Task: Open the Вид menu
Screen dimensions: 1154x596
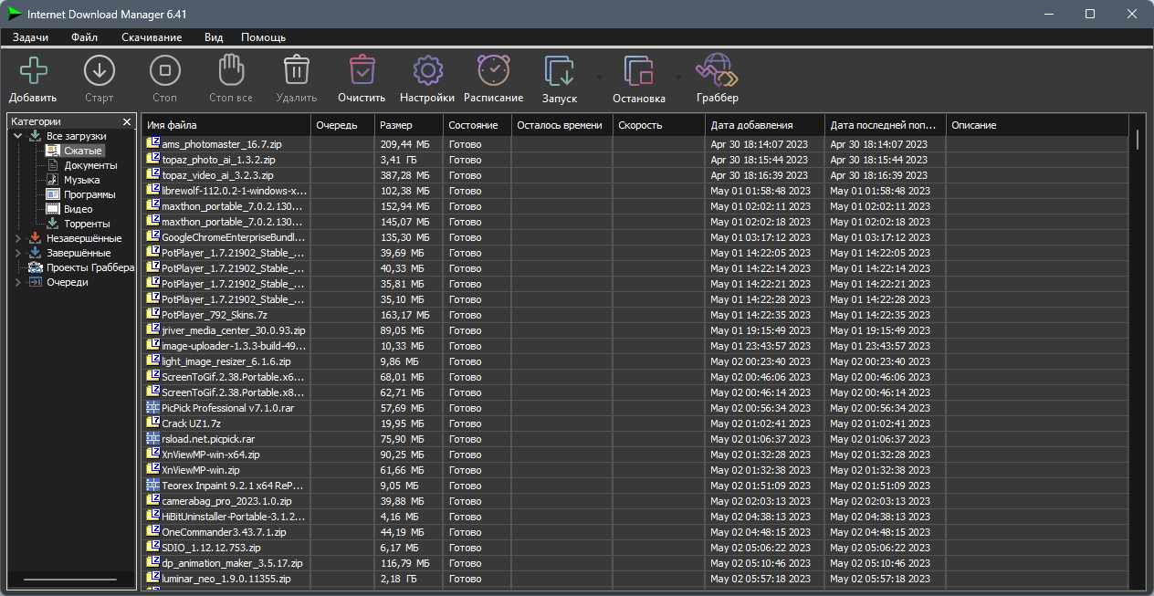Action: pyautogui.click(x=214, y=37)
